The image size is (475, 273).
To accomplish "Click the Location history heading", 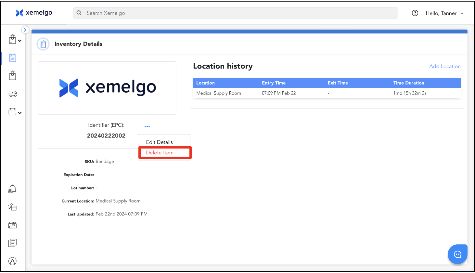I will 223,66.
